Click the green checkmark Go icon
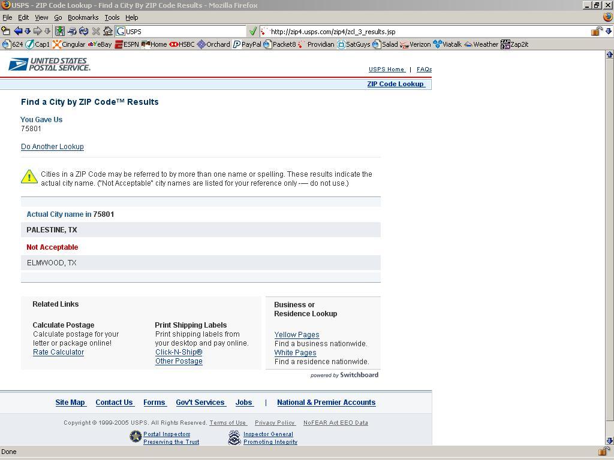The width and height of the screenshot is (614, 460). (253, 31)
